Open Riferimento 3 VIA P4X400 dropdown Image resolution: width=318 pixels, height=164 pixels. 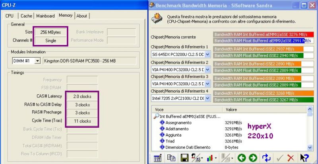[x=207, y=84]
